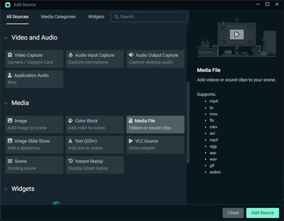284x221 pixels.
Task: Select the Image source card
Action: (x=34, y=124)
